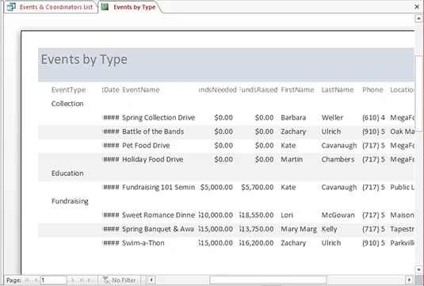Click Fundraising 101 Semin event name

[x=159, y=187]
